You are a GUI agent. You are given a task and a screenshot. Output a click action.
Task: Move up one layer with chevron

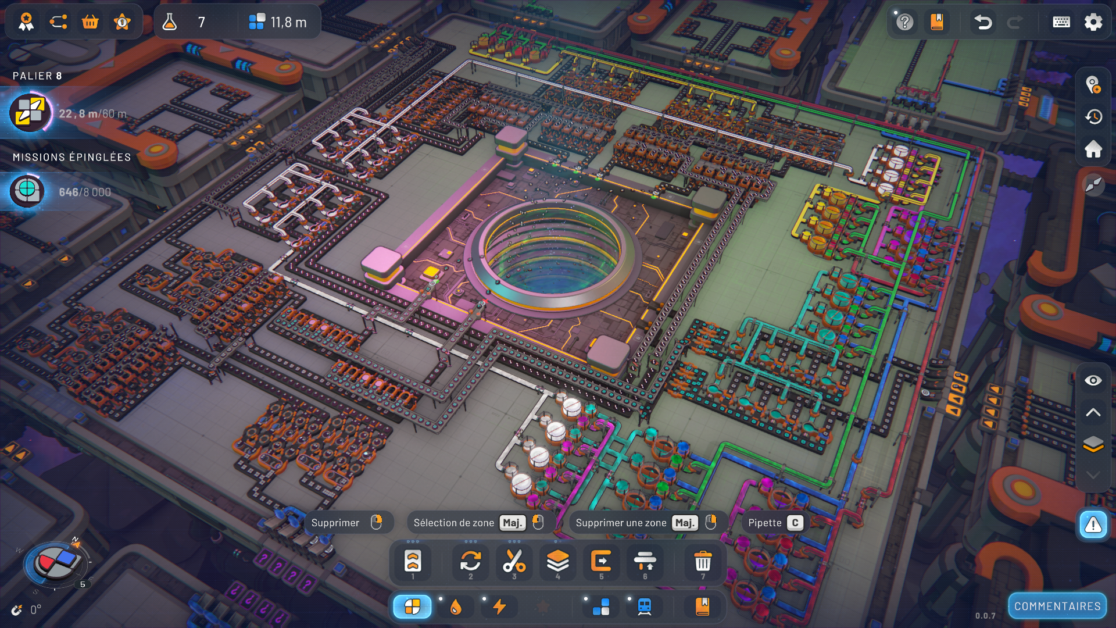(1093, 412)
